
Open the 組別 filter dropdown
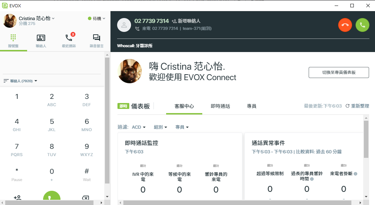point(161,127)
